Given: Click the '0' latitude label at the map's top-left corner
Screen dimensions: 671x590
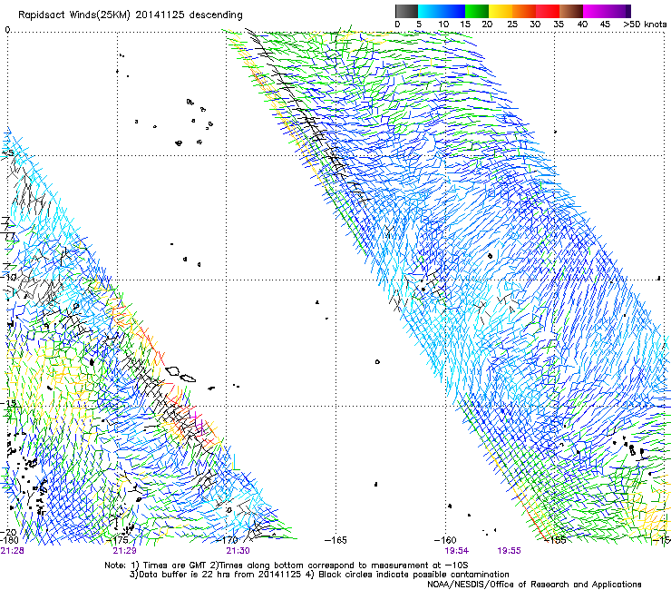Looking at the screenshot, I should point(7,30).
